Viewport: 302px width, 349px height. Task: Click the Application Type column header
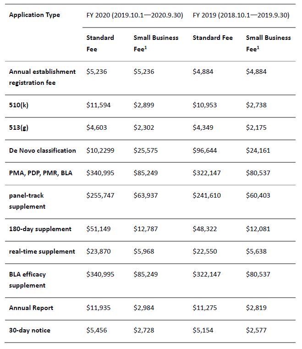pyautogui.click(x=34, y=15)
